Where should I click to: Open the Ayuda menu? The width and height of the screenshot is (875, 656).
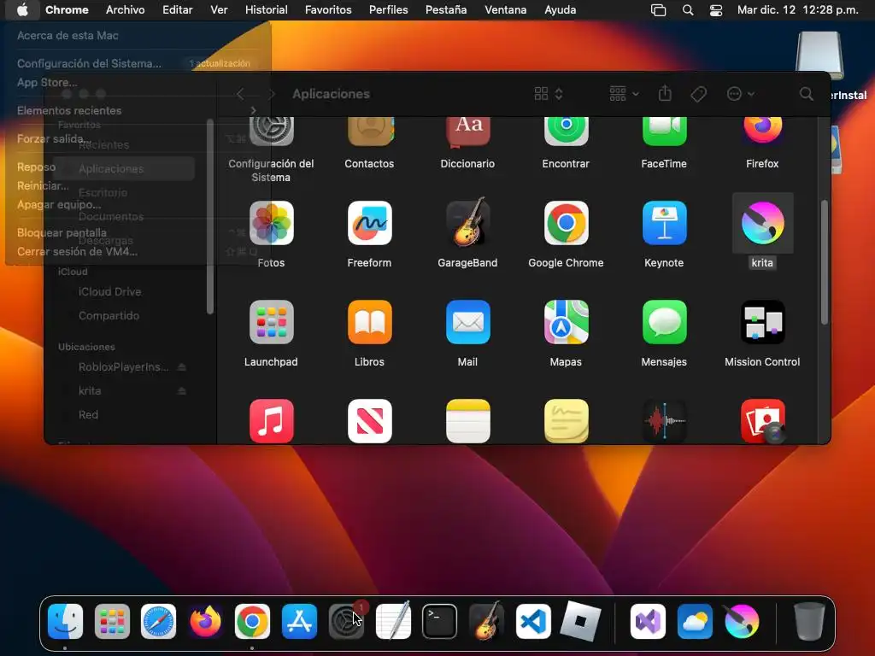561,10
